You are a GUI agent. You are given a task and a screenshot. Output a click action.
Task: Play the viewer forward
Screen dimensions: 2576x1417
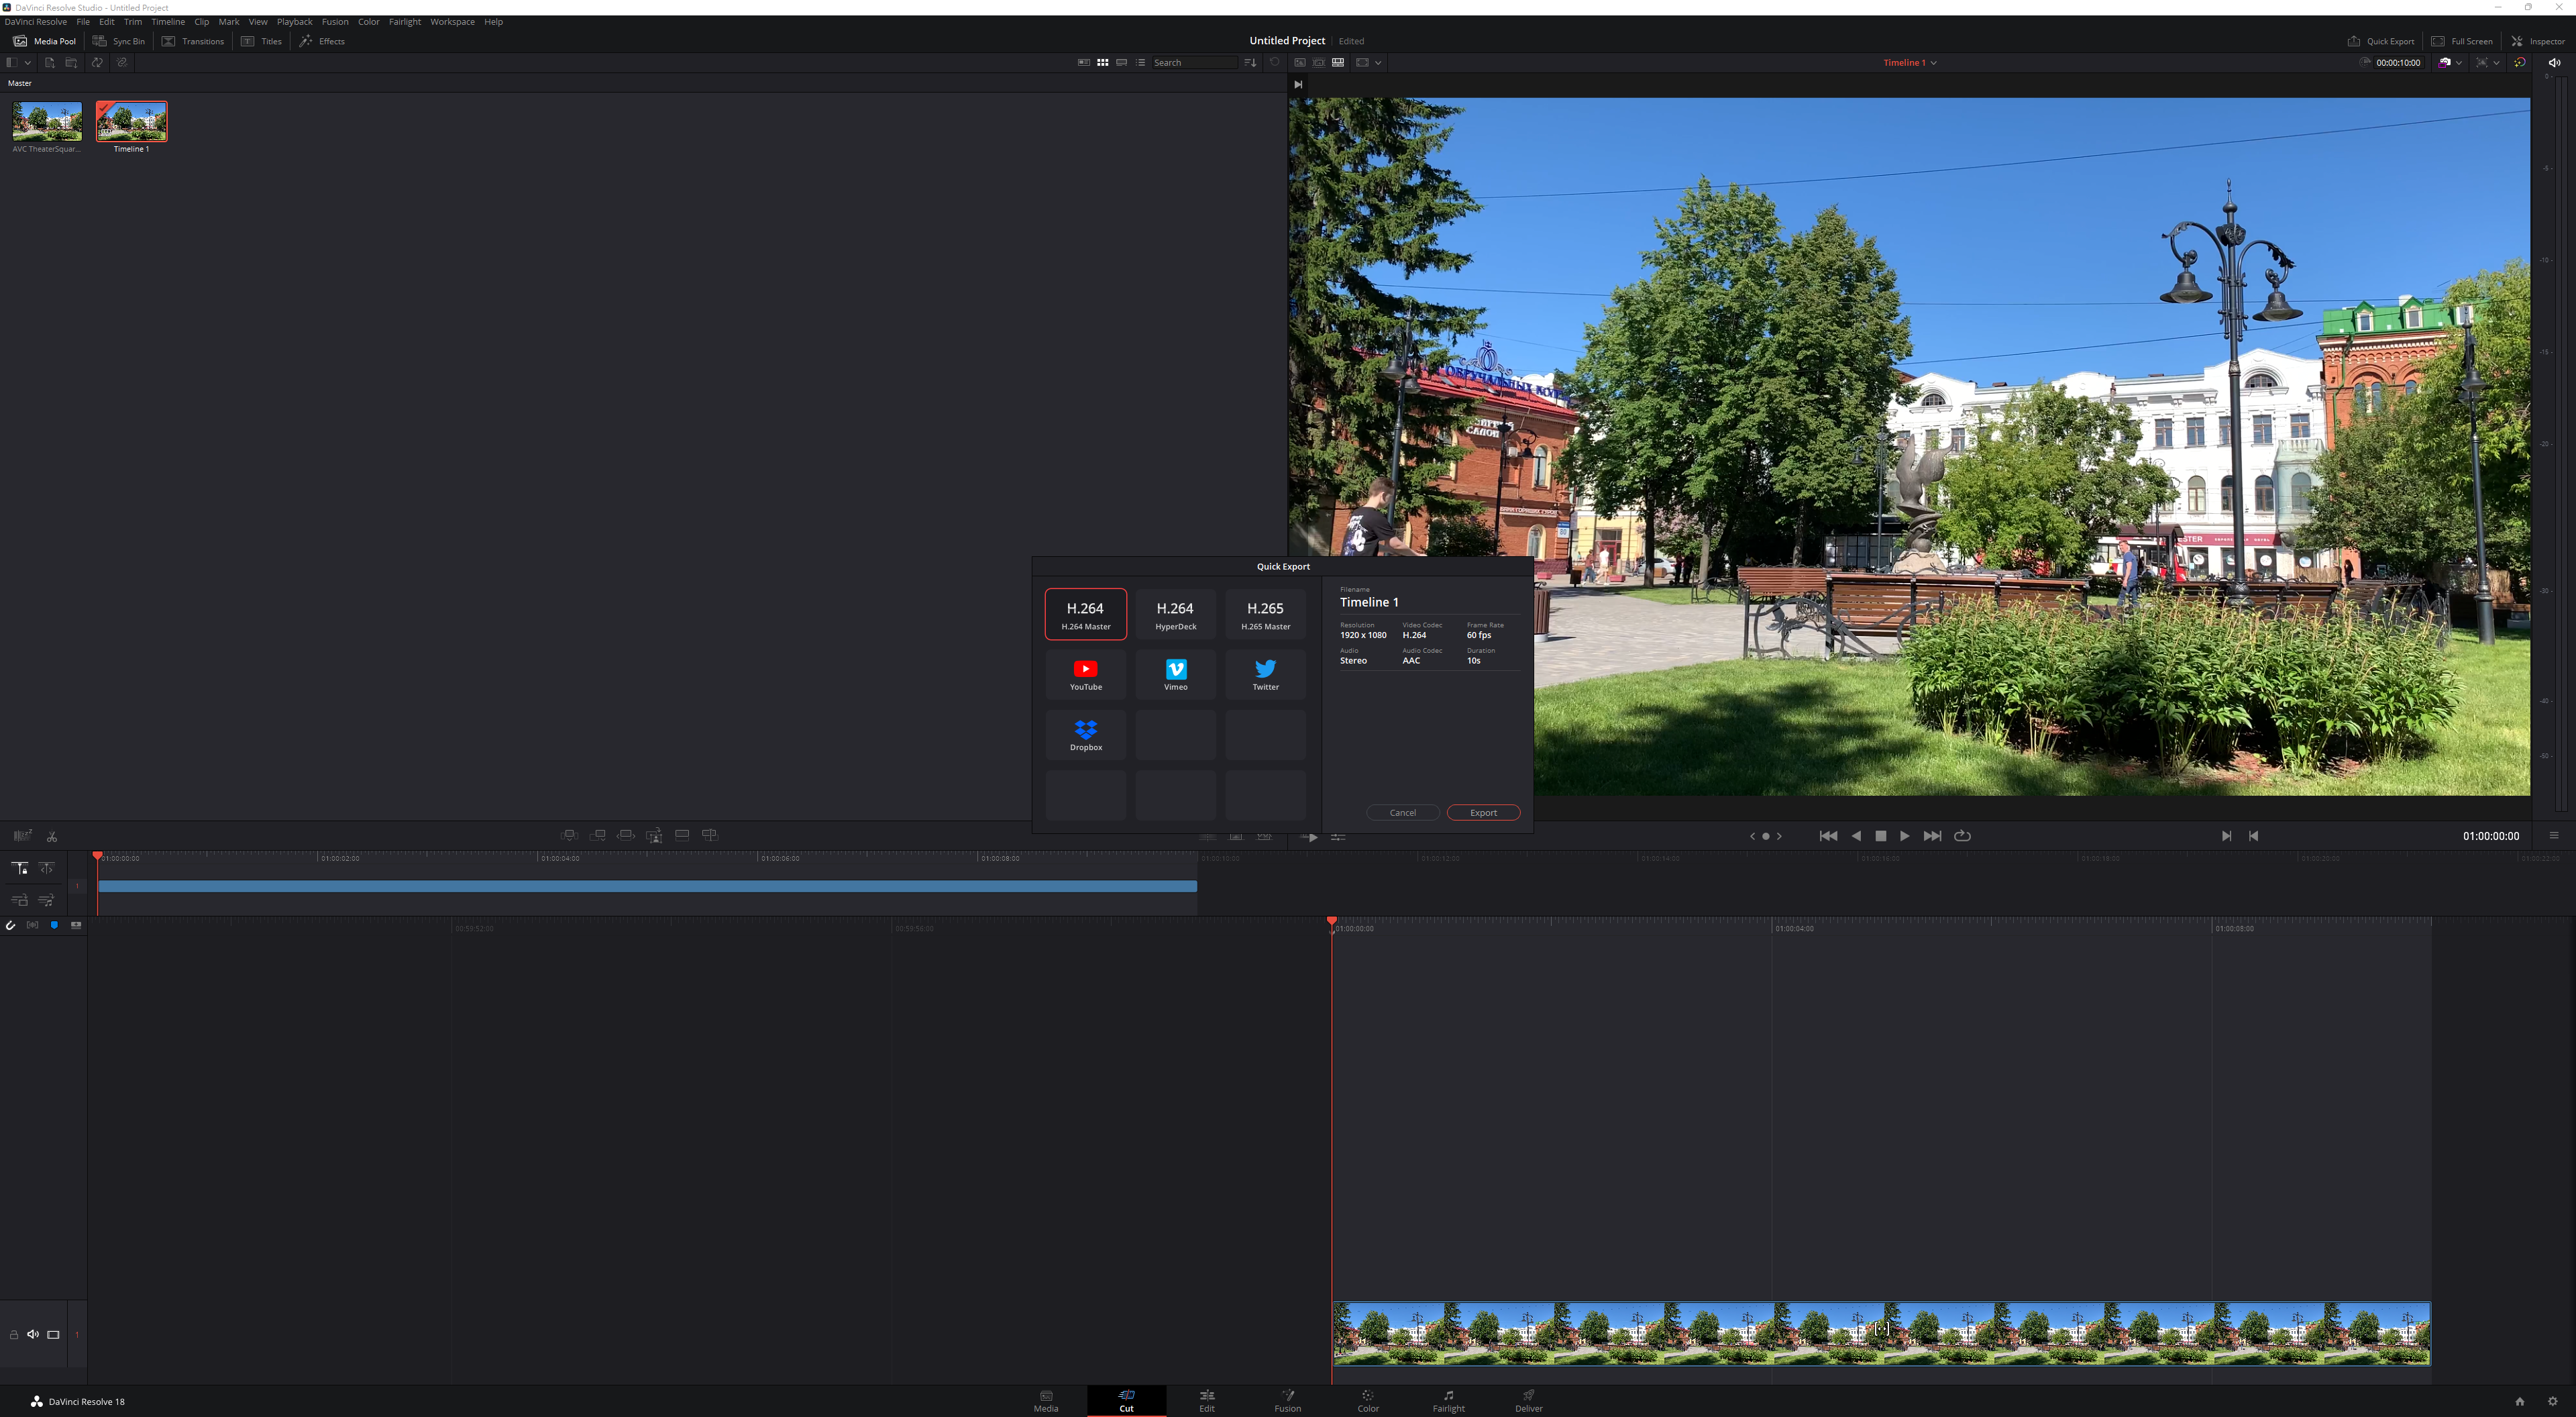(1904, 836)
